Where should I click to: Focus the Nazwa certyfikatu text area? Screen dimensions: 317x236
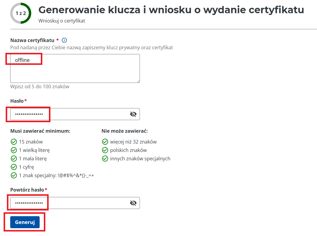point(75,68)
